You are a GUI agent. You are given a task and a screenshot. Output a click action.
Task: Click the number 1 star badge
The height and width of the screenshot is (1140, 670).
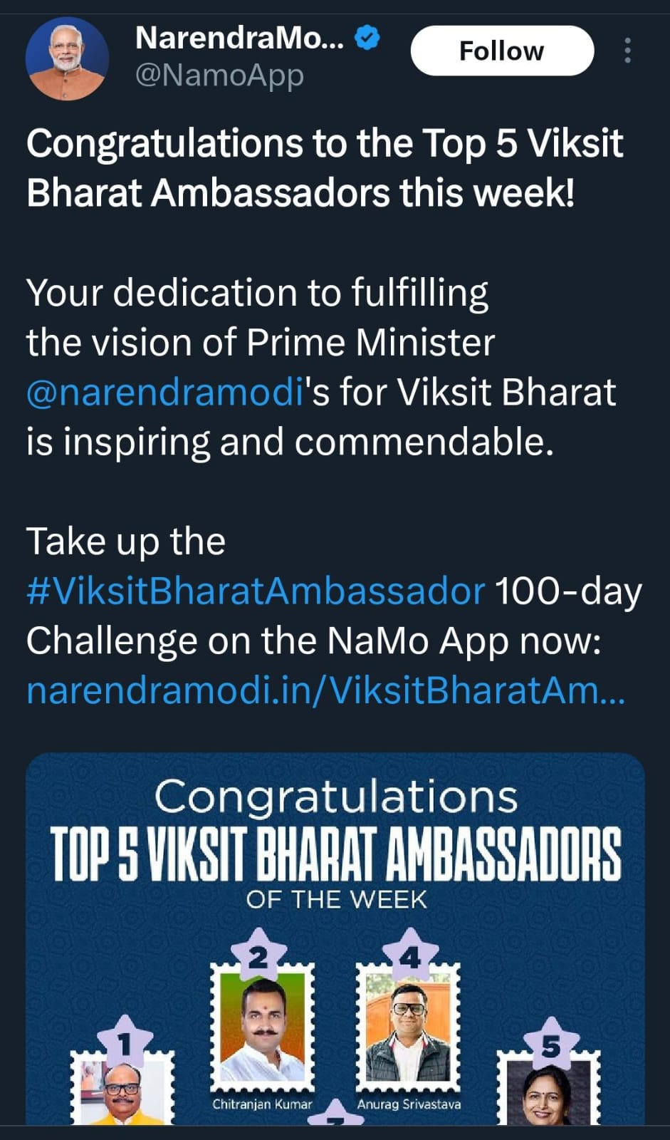pyautogui.click(x=125, y=1042)
